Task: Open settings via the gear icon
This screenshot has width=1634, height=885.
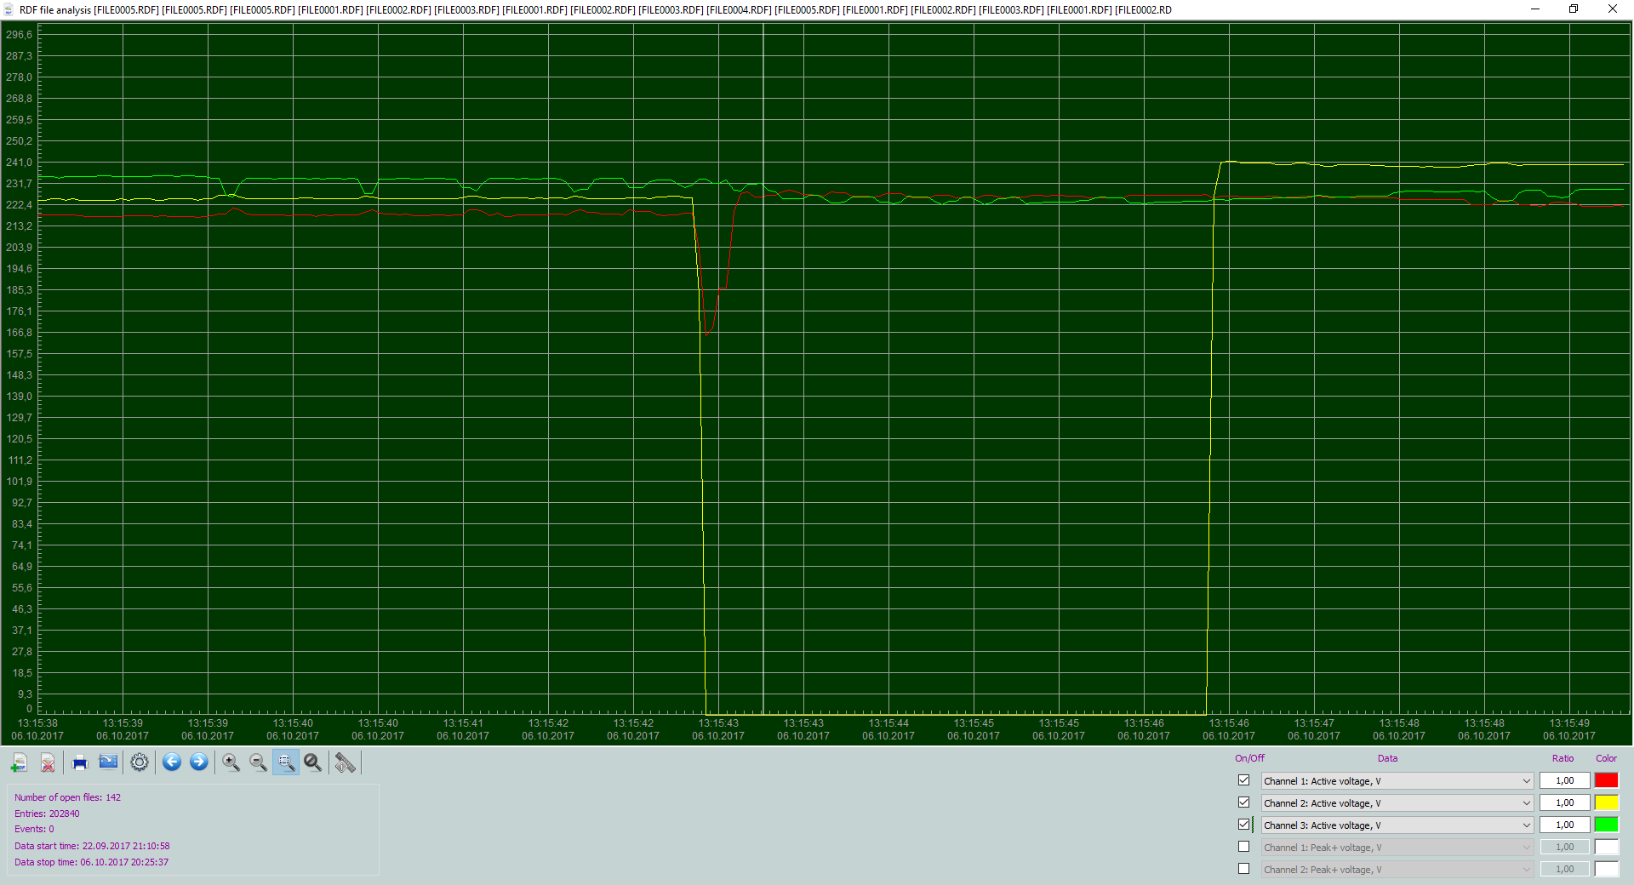Action: [140, 762]
